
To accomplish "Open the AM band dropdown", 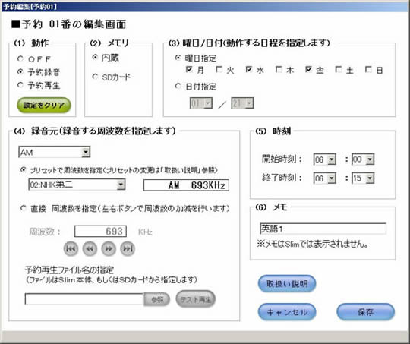I will [x=55, y=152].
